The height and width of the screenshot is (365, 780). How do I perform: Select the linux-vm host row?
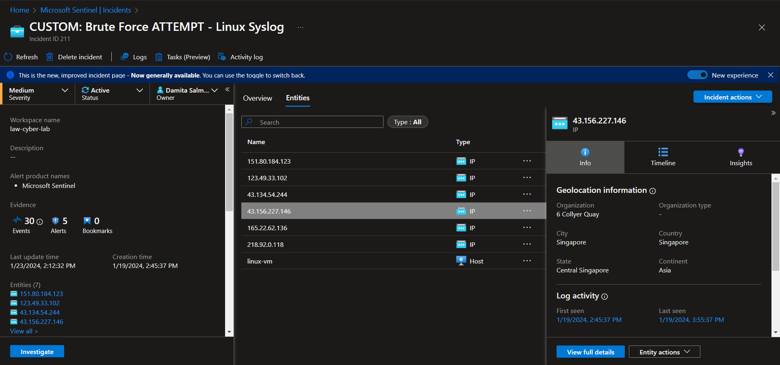(393, 261)
